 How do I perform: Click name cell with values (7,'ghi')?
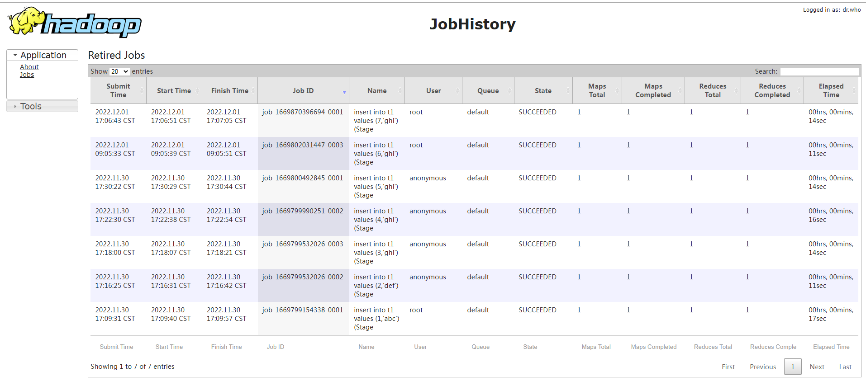coord(376,121)
